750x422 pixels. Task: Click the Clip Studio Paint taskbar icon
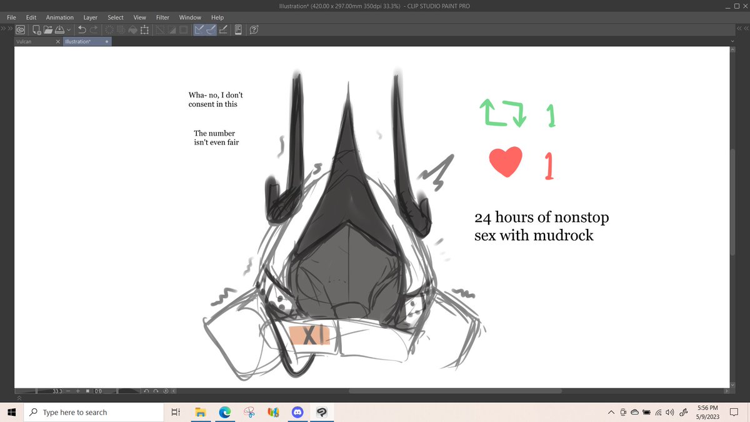pos(321,412)
